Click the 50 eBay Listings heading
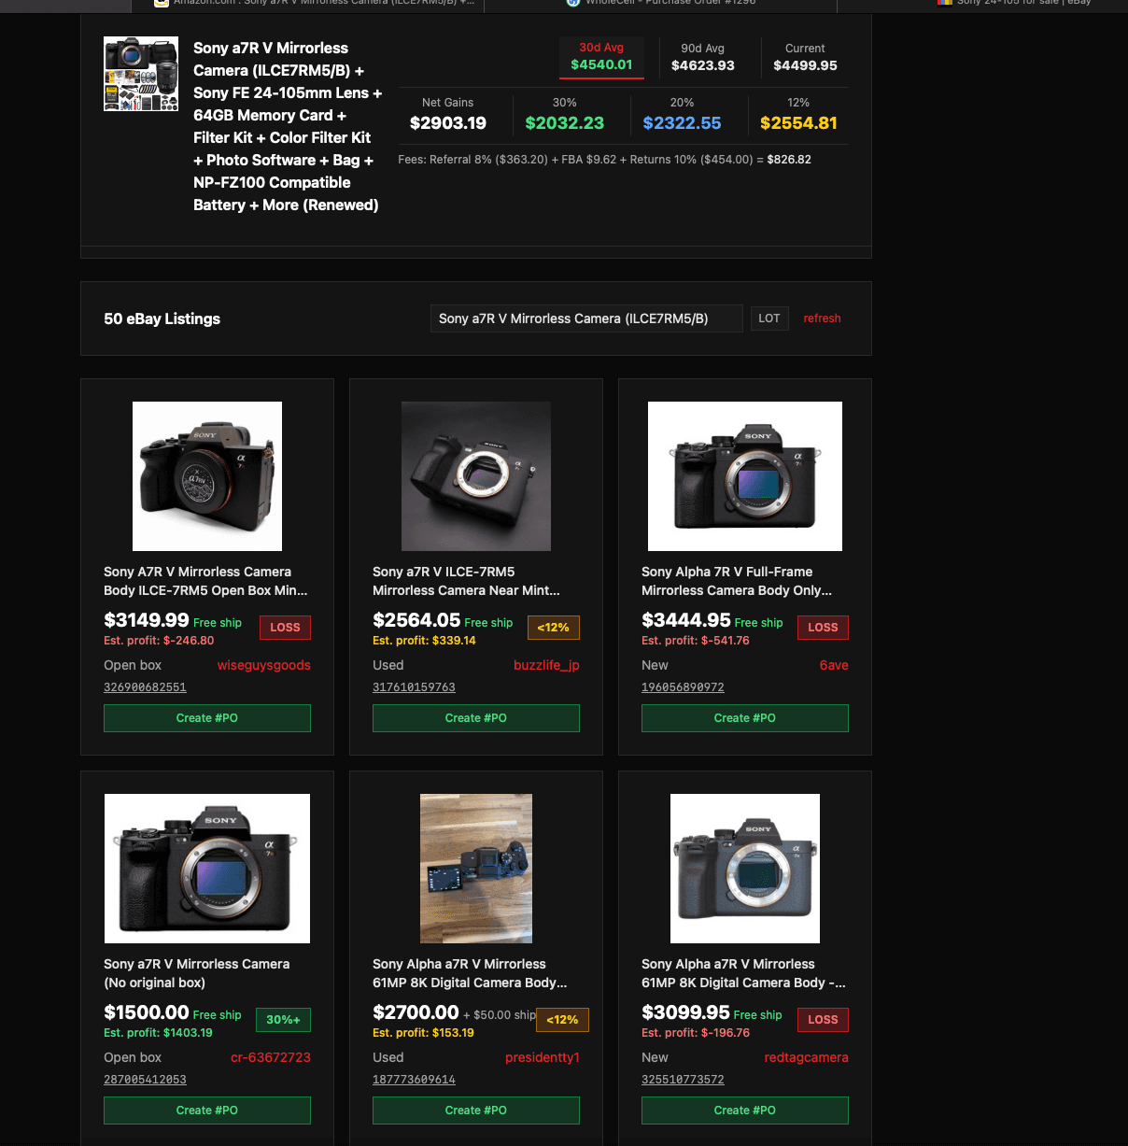The image size is (1128, 1146). click(162, 318)
